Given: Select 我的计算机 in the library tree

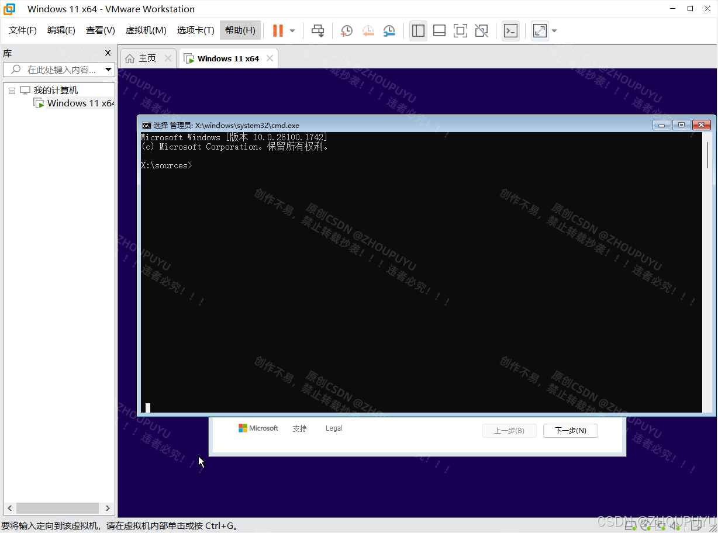Looking at the screenshot, I should tap(56, 91).
